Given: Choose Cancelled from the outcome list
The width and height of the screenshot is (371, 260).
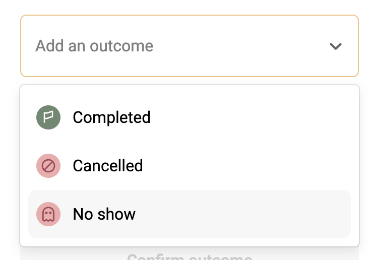Looking at the screenshot, I should pyautogui.click(x=190, y=166).
